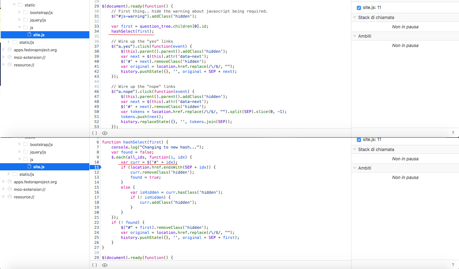This screenshot has height=269, width=459.
Task: Click pretty-print braces icon in lower debugger view
Action: [94, 265]
